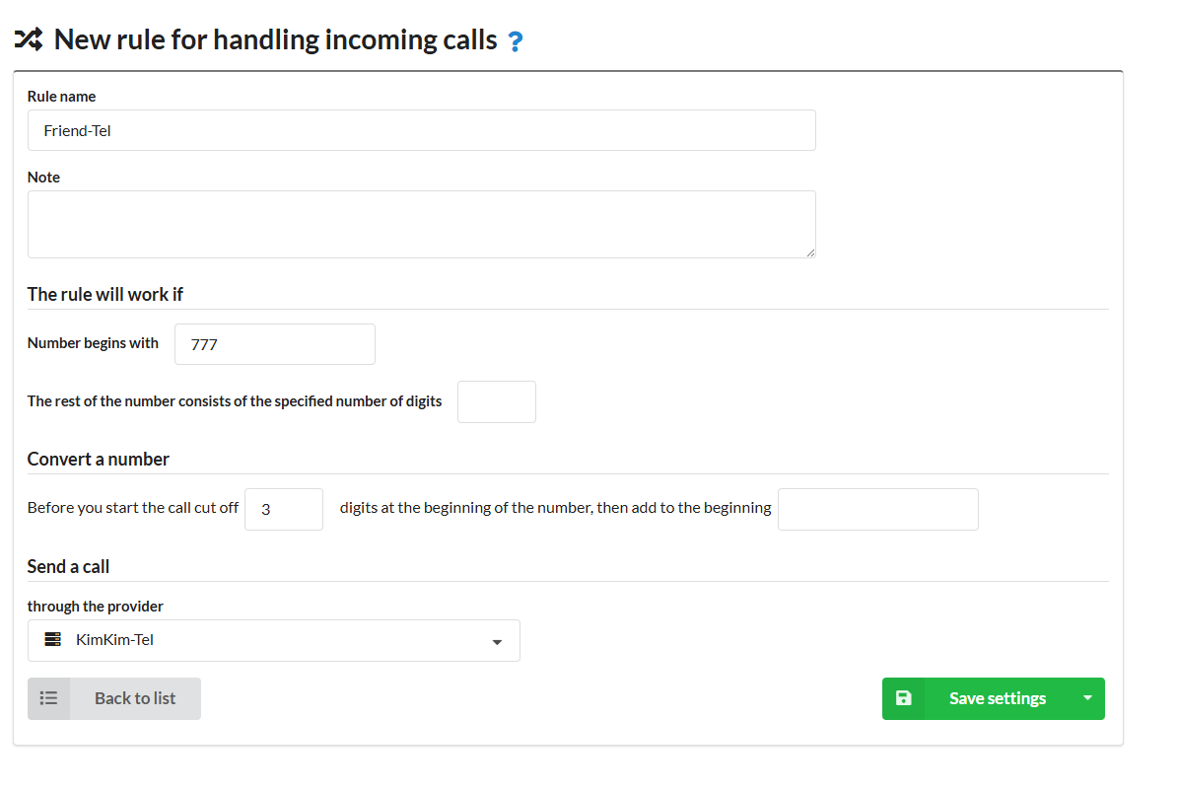Click the Save settings button

994,698
